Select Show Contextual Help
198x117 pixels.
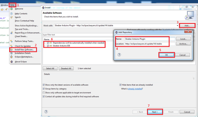pos(24,21)
